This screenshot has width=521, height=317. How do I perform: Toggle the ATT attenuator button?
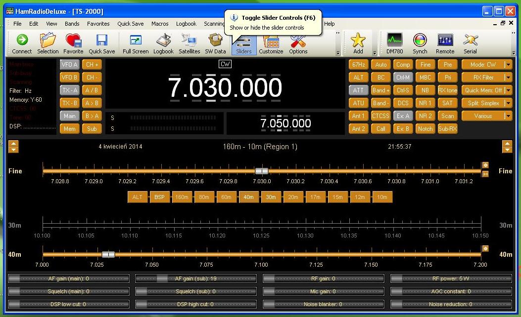pyautogui.click(x=358, y=90)
